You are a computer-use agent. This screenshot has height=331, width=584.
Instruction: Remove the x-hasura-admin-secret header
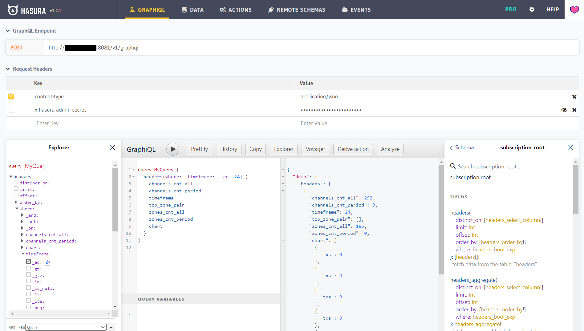tap(574, 110)
